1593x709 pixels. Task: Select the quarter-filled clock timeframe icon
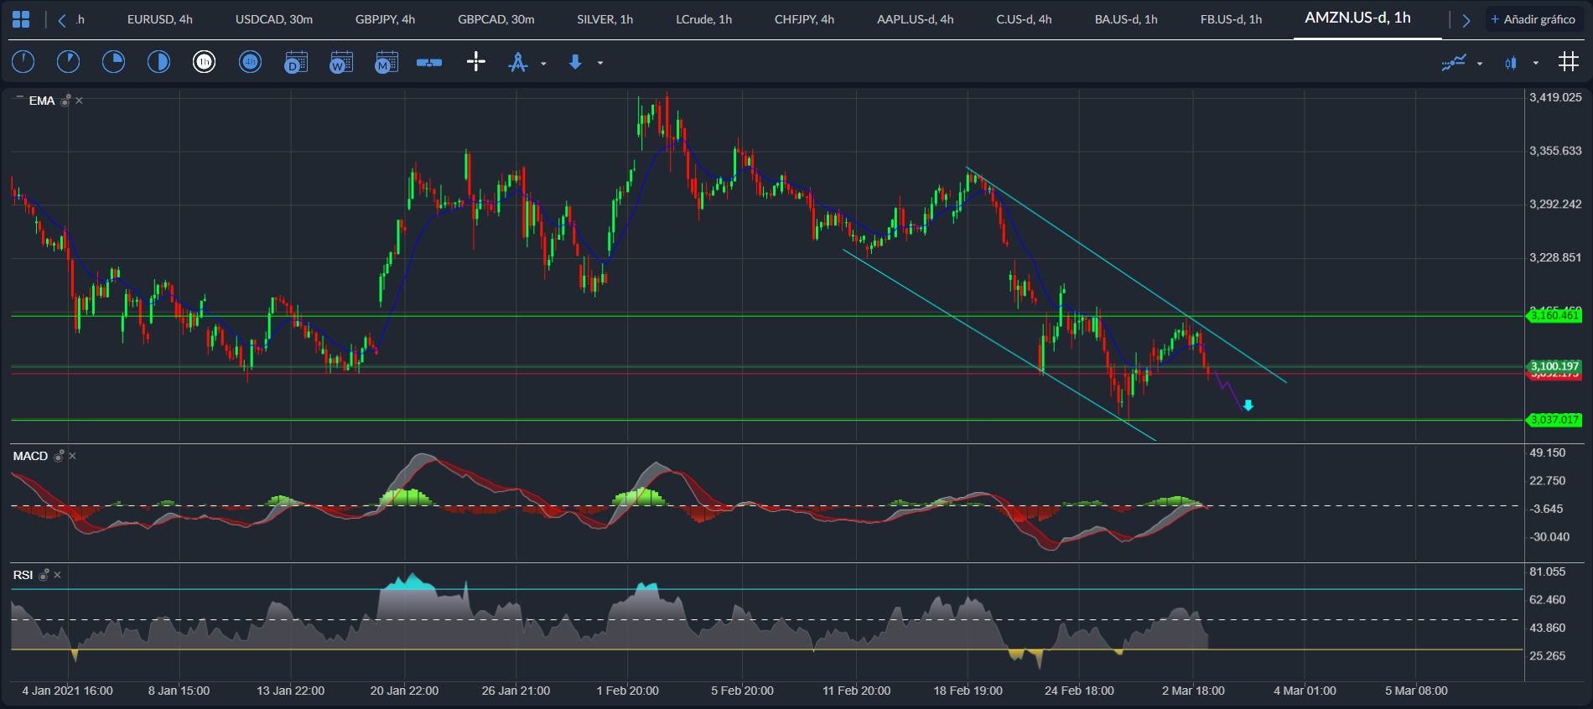coord(113,62)
